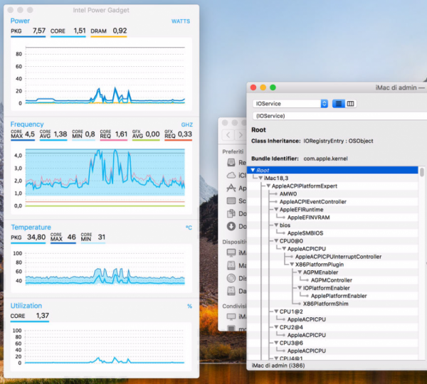Image resolution: width=427 pixels, height=384 pixels.
Task: Collapse the AppleACPIPlatformExpert disclosure triangle
Action: [269, 186]
